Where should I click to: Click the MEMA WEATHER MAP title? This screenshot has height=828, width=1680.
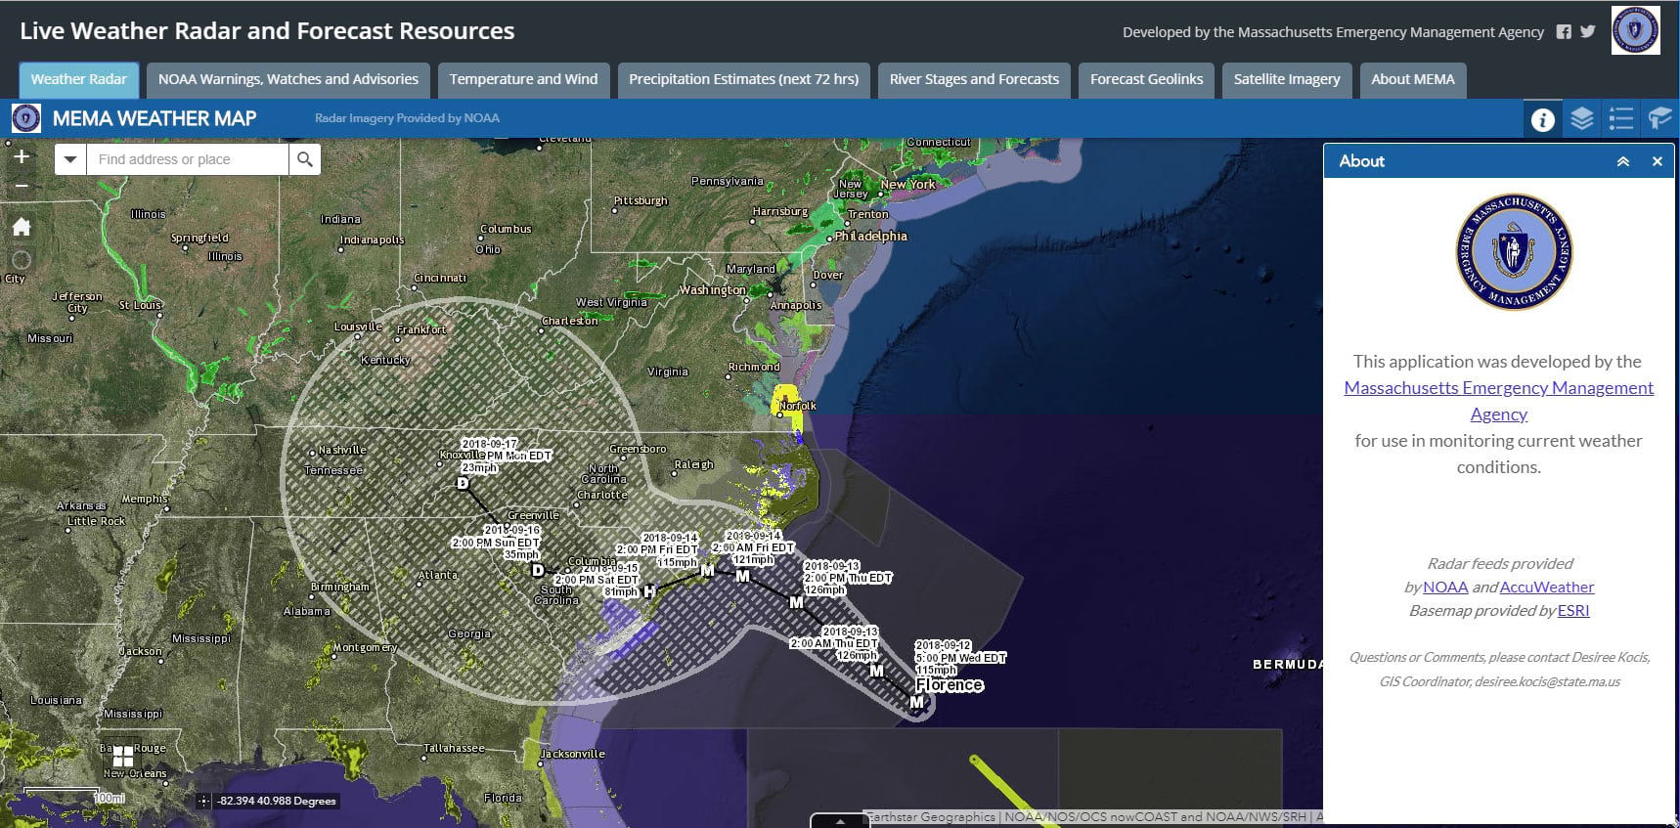pos(155,118)
